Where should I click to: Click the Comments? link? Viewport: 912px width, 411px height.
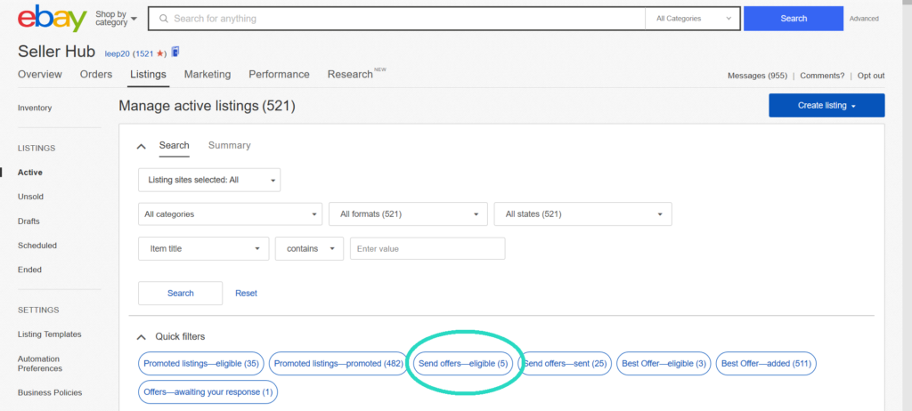pos(822,76)
